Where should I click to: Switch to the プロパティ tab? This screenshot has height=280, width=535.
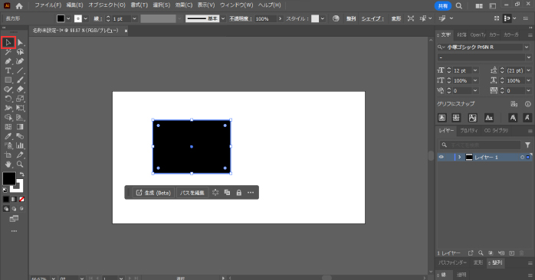[469, 131]
